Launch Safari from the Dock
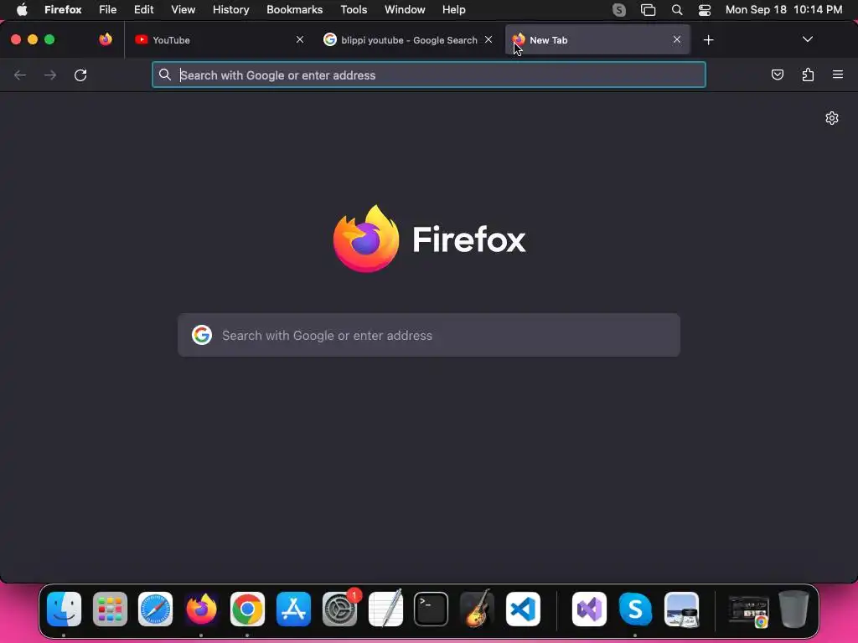The image size is (858, 643). click(x=155, y=610)
